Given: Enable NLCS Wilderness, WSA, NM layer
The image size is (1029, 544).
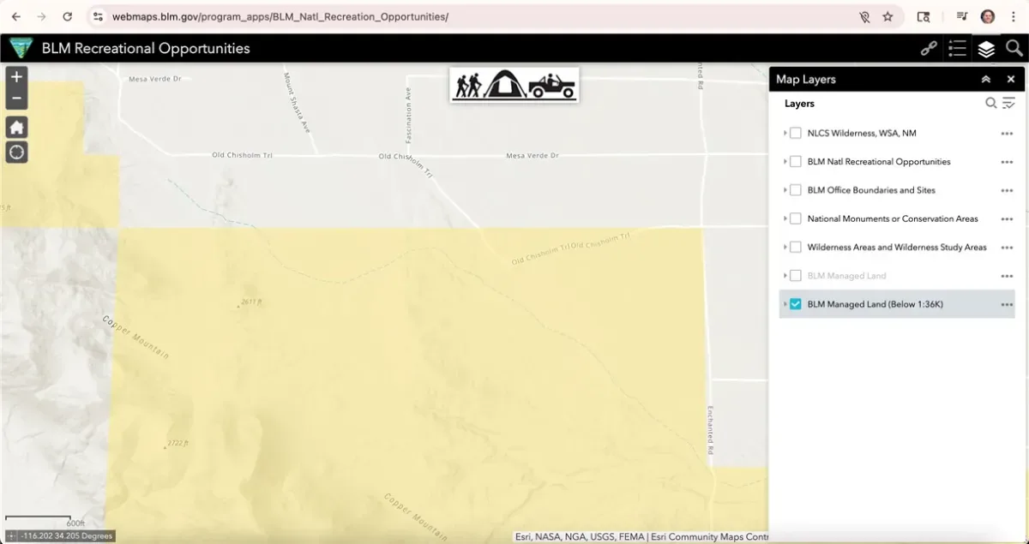Looking at the screenshot, I should point(796,134).
